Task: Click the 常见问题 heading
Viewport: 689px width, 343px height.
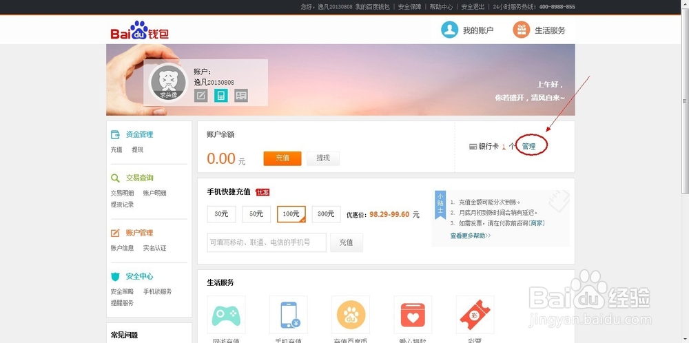Action: click(x=124, y=335)
